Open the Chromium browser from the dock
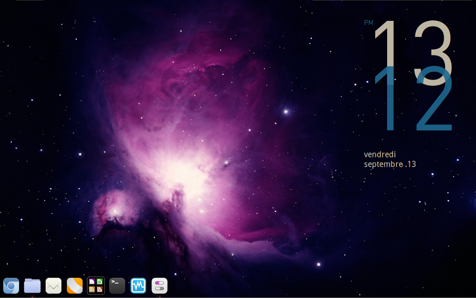 pos(11,286)
